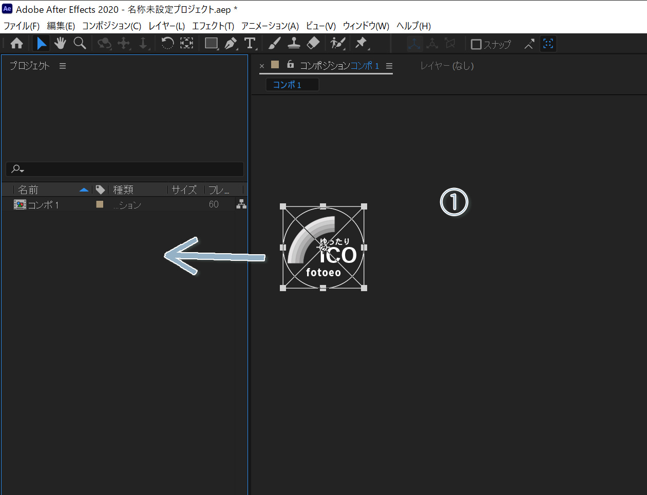Focus the project panel search field
This screenshot has height=495, width=647.
click(x=125, y=169)
